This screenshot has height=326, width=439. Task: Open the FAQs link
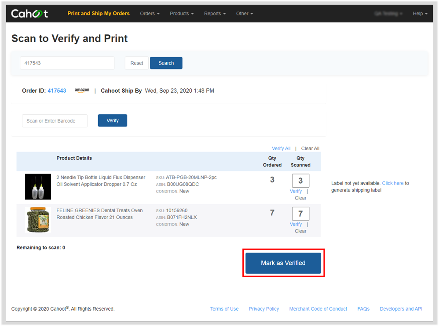[363, 309]
